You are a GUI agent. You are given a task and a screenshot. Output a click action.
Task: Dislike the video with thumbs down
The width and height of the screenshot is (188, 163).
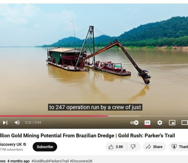133,147
